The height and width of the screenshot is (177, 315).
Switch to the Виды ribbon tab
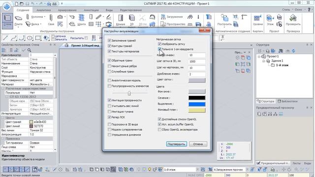click(x=109, y=10)
